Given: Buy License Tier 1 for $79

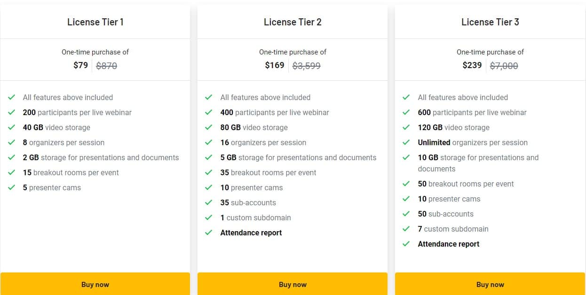Looking at the screenshot, I should point(95,284).
